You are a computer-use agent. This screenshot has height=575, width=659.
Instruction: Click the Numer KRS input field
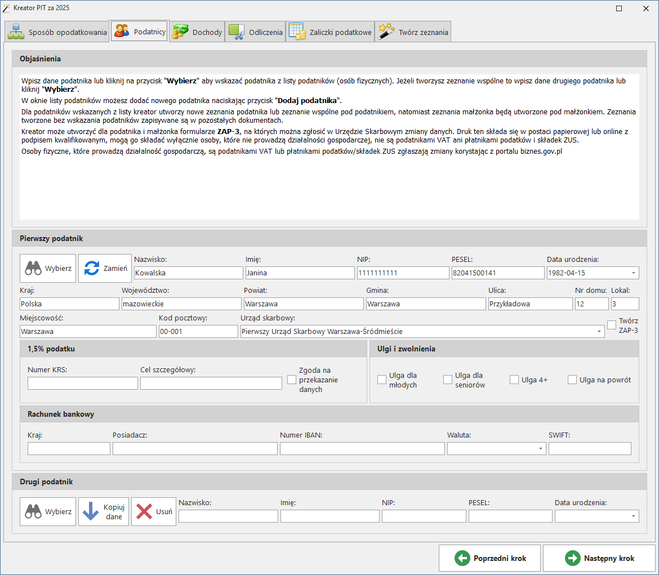[x=83, y=383]
